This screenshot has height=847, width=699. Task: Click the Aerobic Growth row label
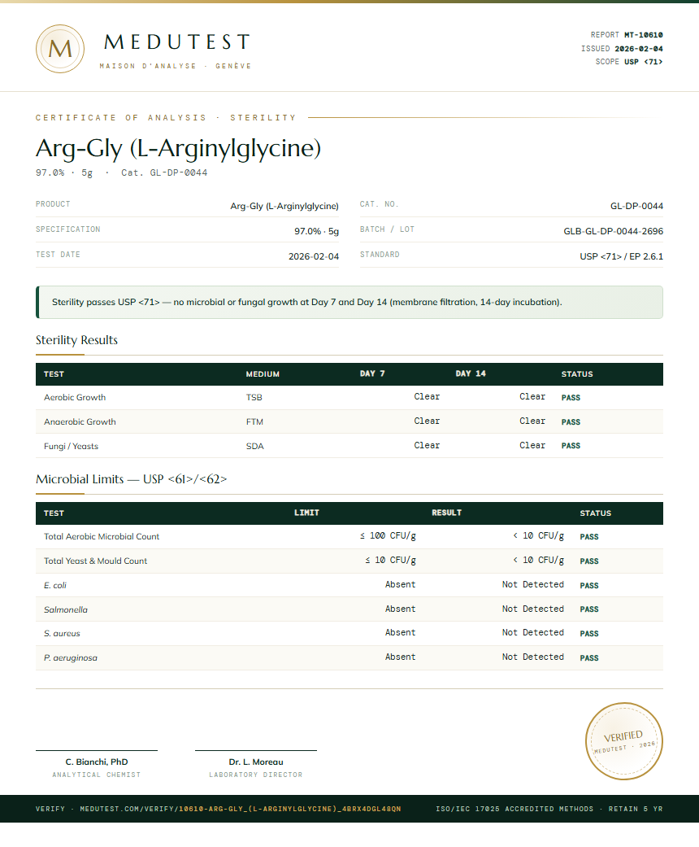point(75,398)
